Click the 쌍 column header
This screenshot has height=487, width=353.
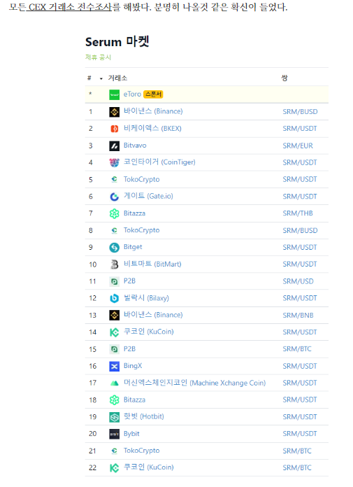point(284,78)
